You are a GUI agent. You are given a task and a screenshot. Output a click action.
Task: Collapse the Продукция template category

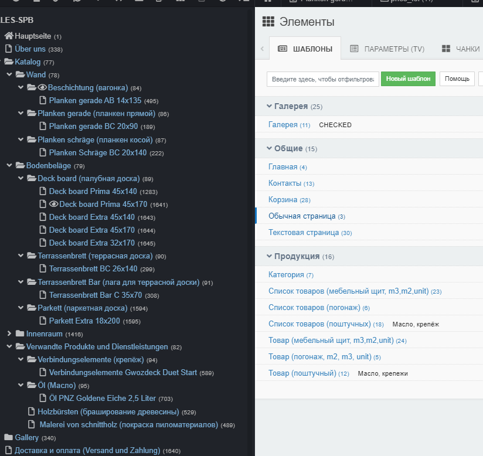tap(269, 256)
